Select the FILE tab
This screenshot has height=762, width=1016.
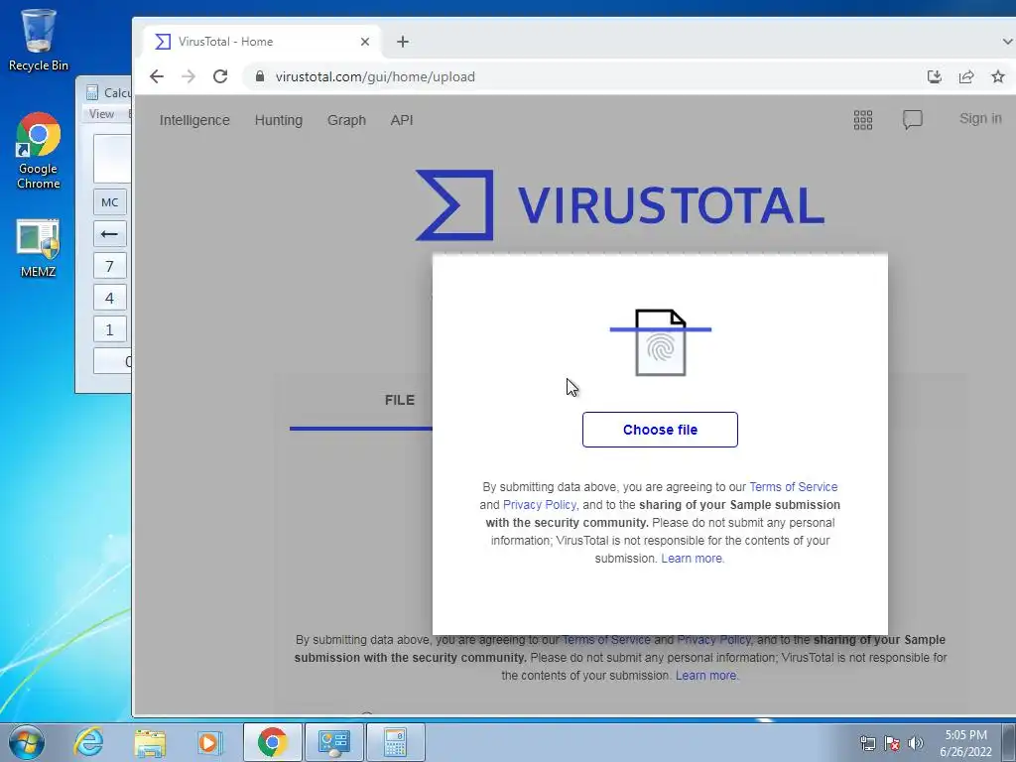pyautogui.click(x=400, y=401)
